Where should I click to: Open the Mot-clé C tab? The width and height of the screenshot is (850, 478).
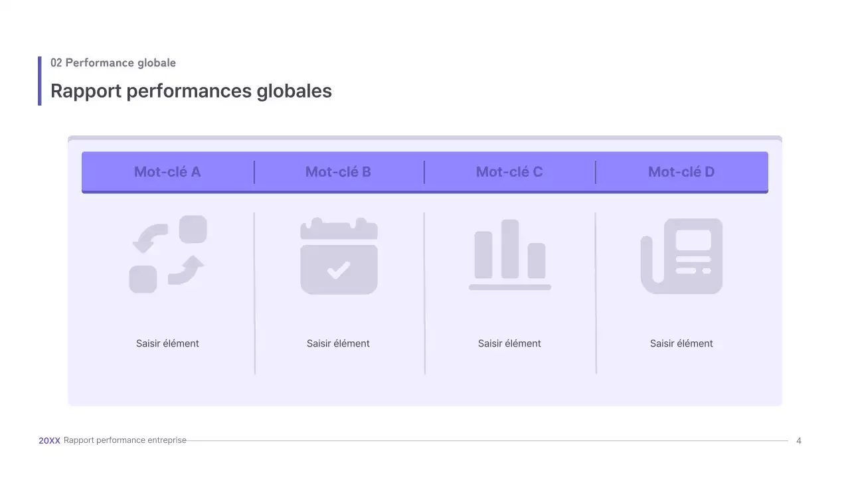pyautogui.click(x=509, y=172)
